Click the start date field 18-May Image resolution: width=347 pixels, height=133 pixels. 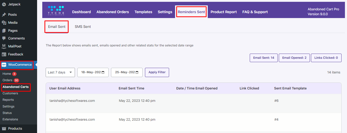click(x=93, y=72)
